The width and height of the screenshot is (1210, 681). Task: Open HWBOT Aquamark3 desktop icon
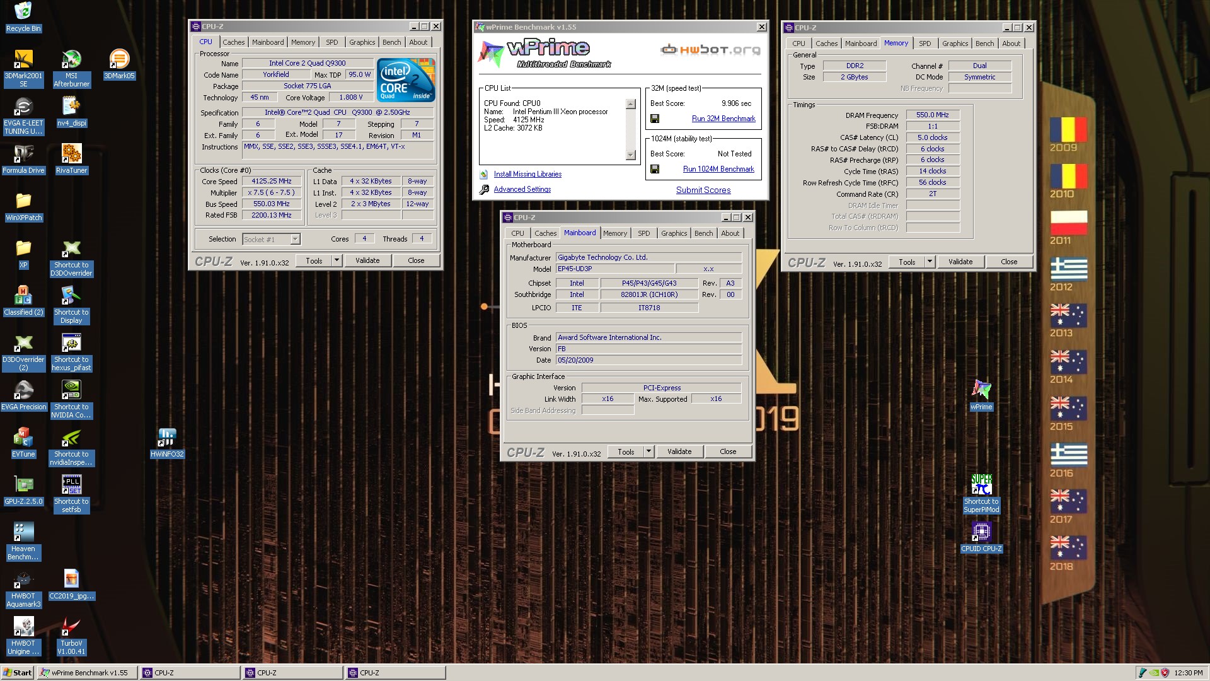click(x=23, y=589)
